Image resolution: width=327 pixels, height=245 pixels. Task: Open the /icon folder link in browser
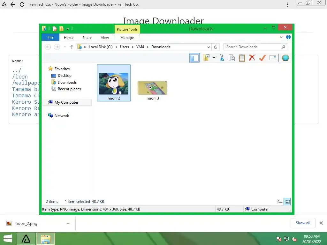[20, 77]
